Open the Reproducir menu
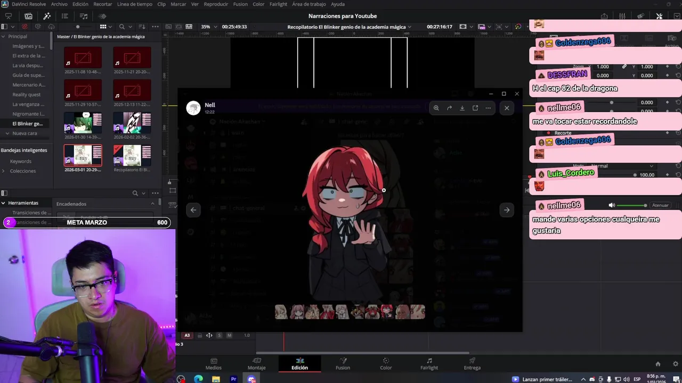682x383 pixels. pyautogui.click(x=216, y=4)
